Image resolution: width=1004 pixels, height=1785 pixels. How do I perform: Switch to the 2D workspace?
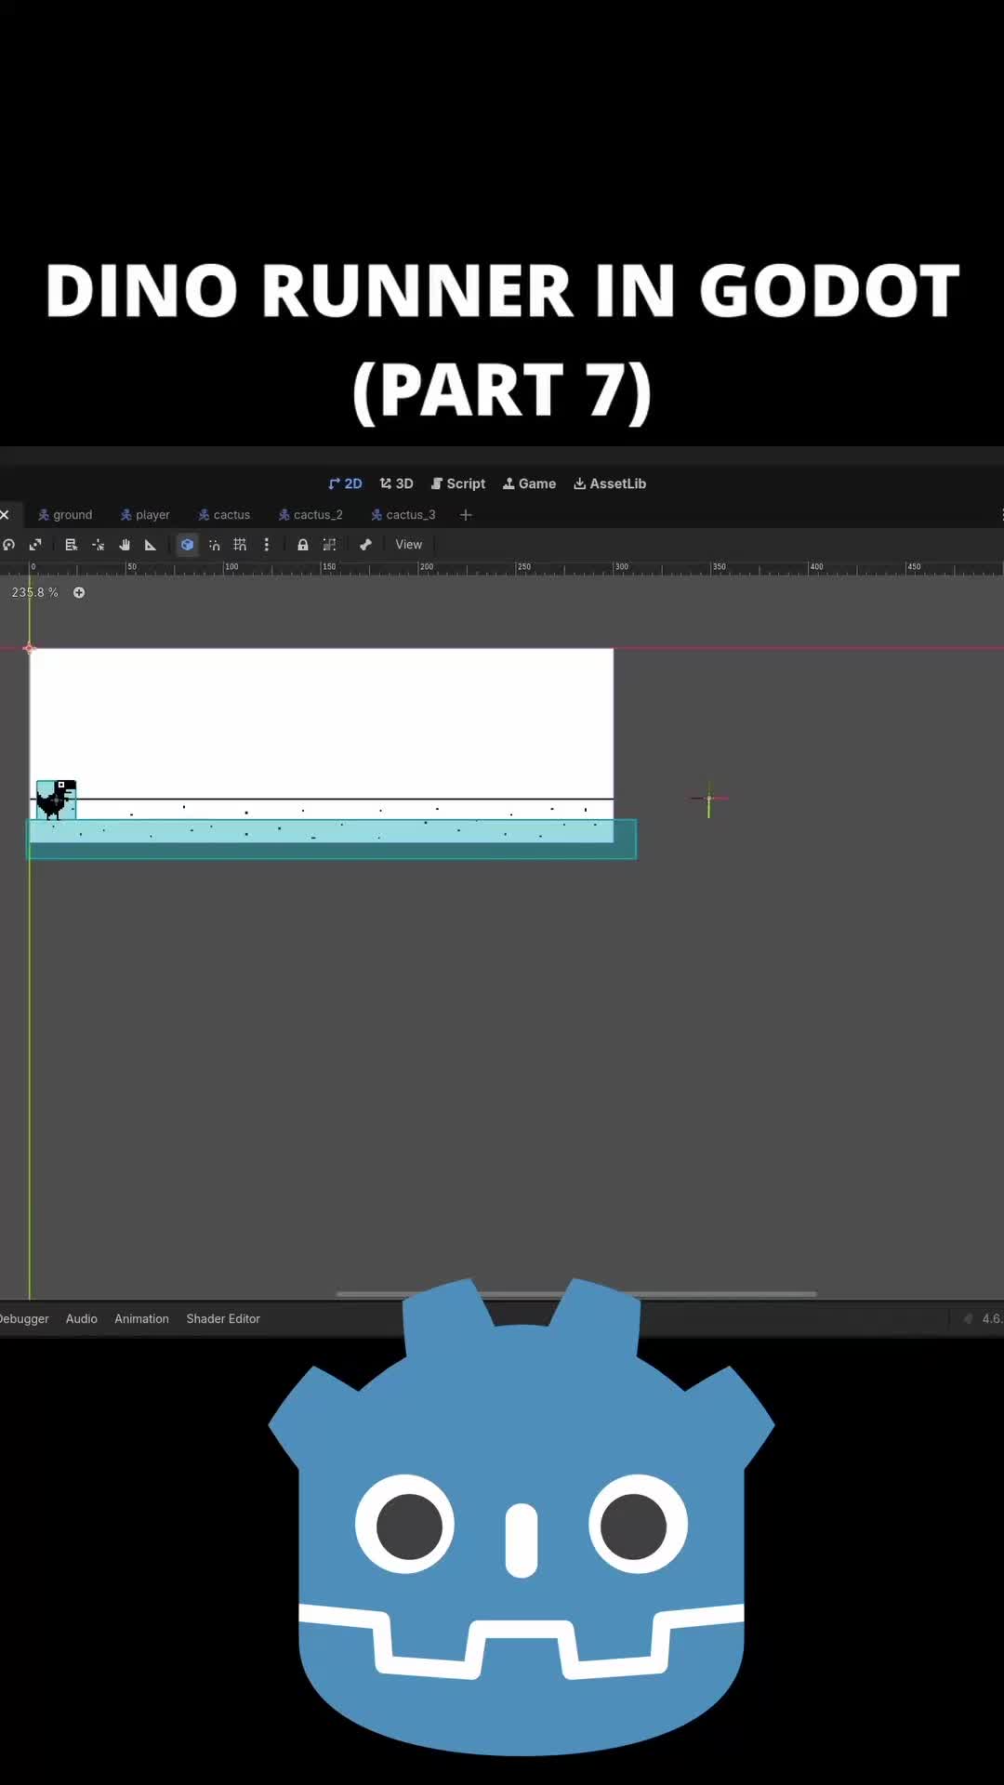click(x=345, y=483)
